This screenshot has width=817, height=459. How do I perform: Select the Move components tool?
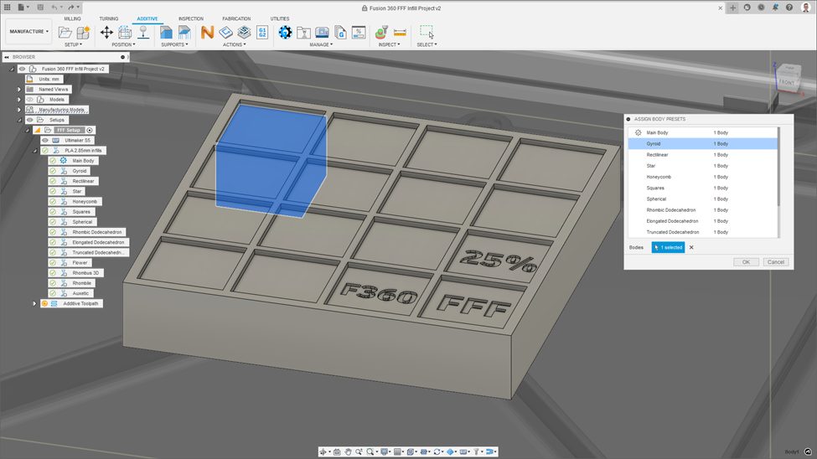106,32
